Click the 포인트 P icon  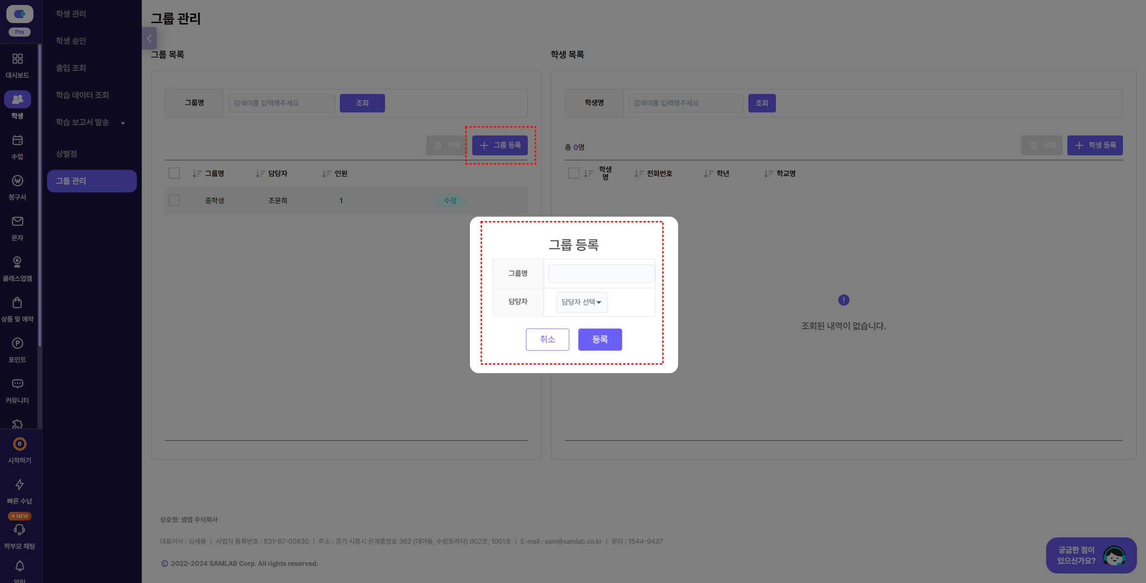click(x=17, y=344)
